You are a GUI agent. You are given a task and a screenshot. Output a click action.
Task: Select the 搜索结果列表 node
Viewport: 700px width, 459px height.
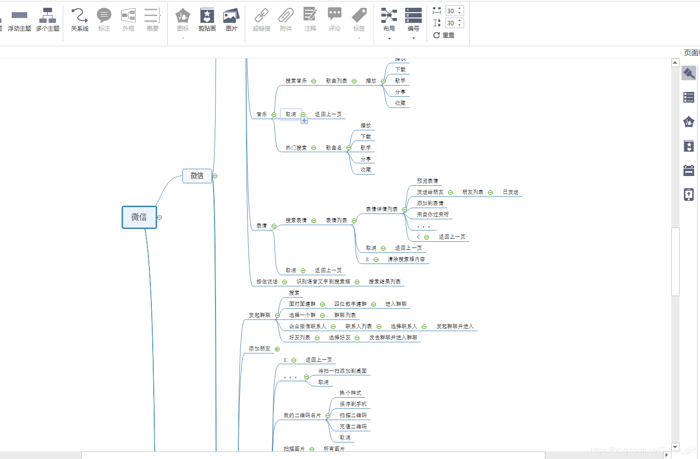click(385, 282)
